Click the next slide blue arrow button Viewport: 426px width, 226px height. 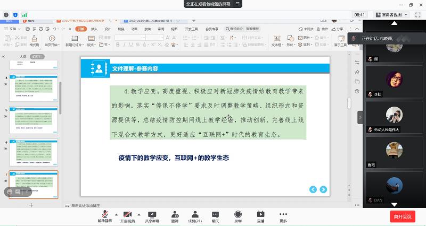323,189
